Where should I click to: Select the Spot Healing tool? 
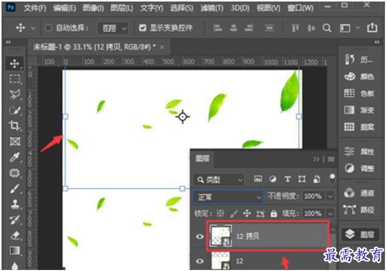[x=14, y=173]
